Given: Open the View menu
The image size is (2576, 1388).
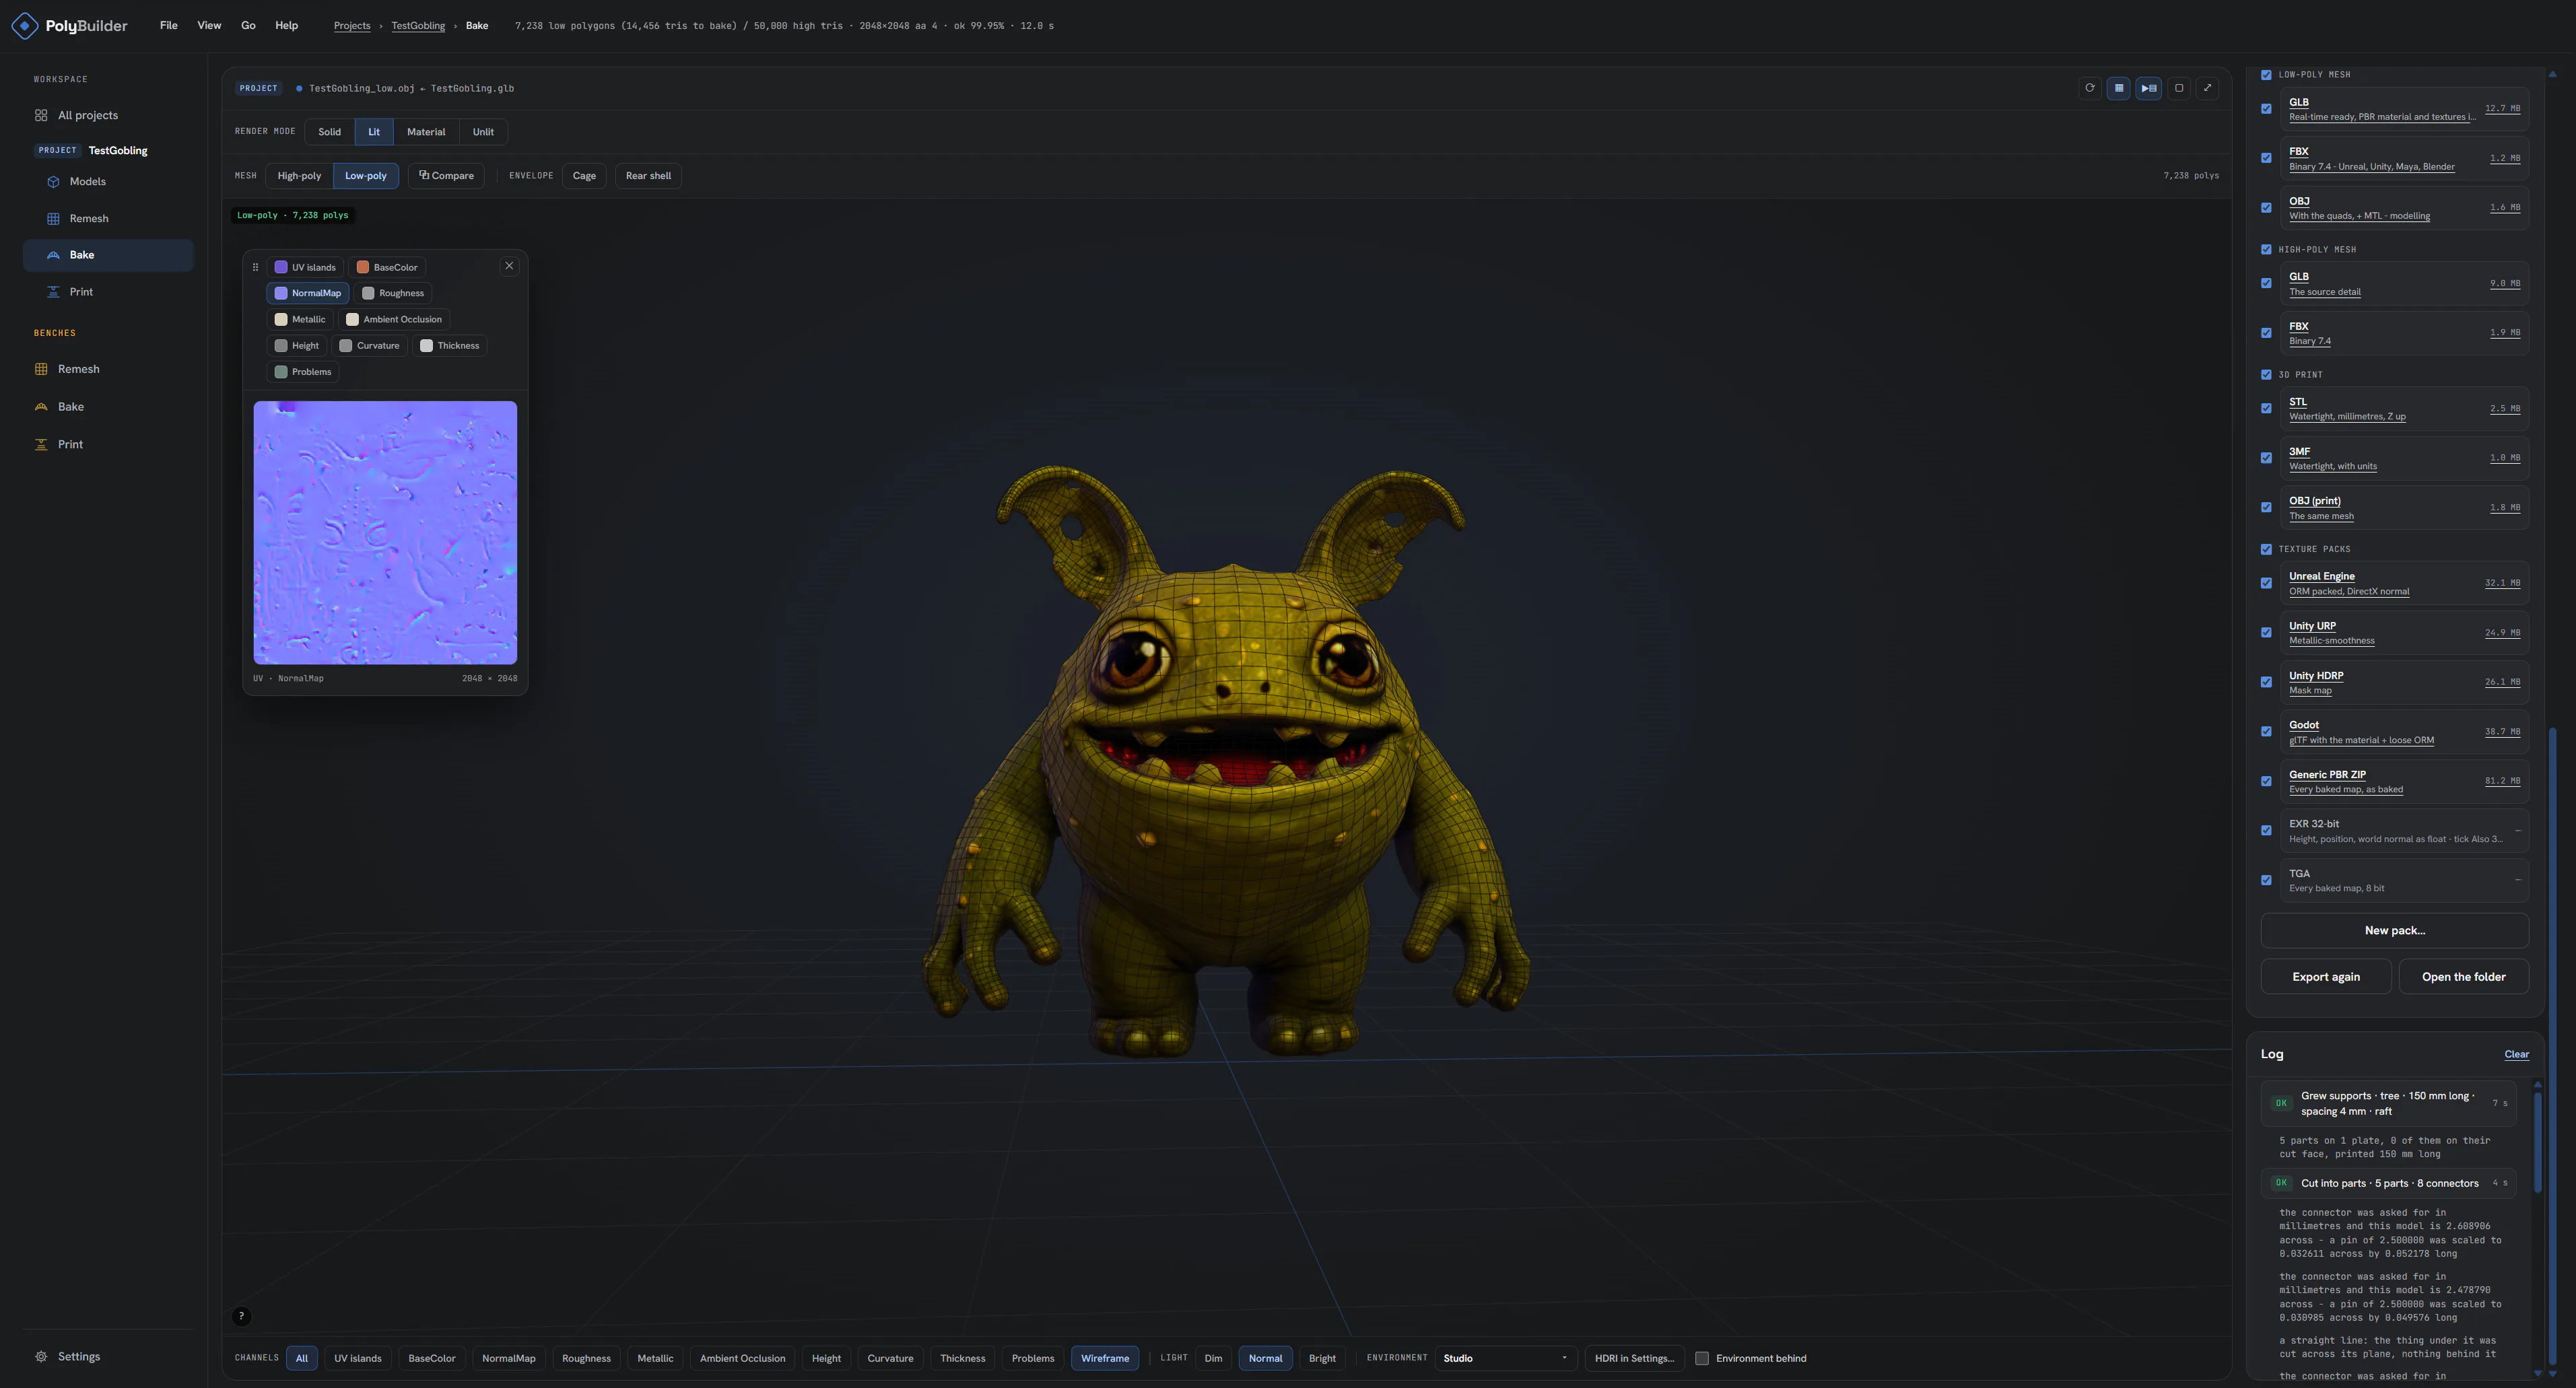Looking at the screenshot, I should [209, 26].
